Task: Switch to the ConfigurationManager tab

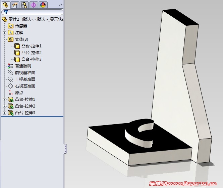Action: coord(24,5)
